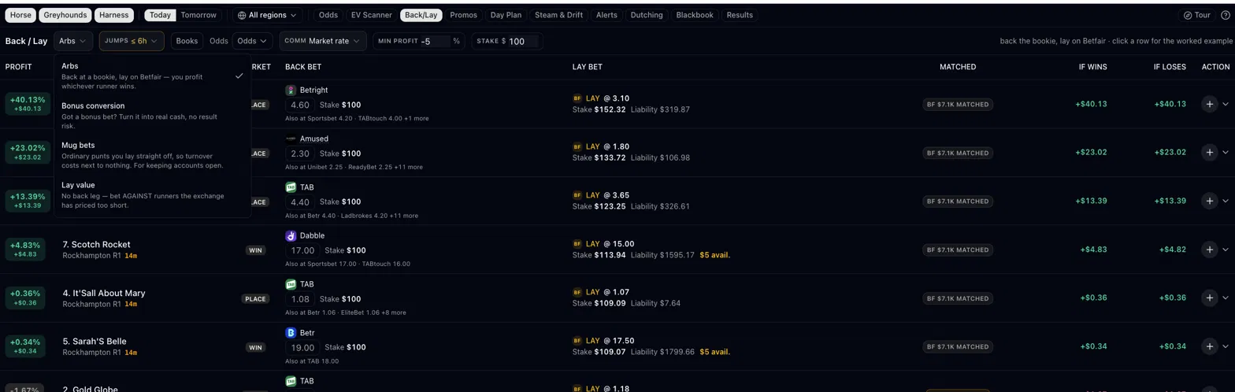Toggle the Books filter button
This screenshot has width=1235, height=392.
187,41
